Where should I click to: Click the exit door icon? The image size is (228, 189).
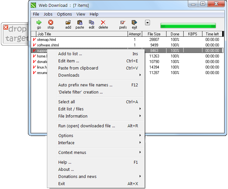[x=134, y=22]
